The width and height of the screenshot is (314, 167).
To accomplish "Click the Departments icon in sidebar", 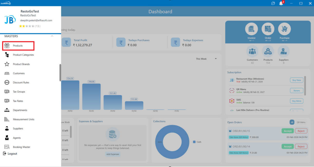I will [x=7, y=110].
